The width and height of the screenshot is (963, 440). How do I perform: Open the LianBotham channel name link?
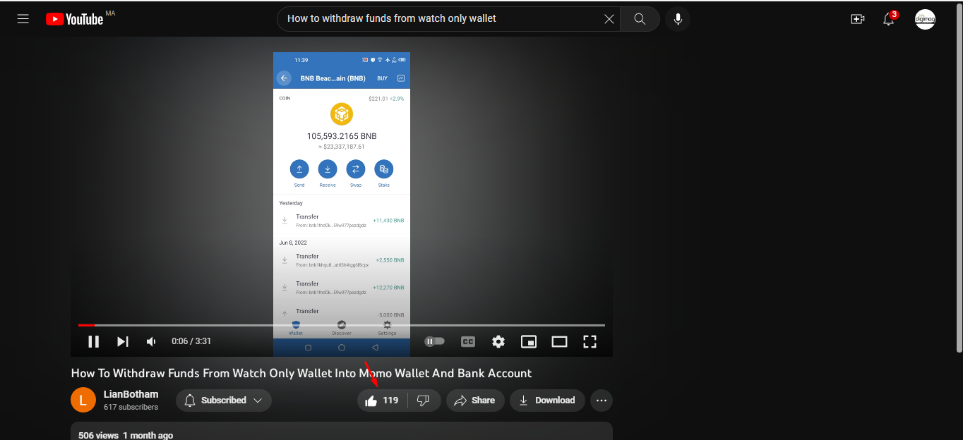point(131,394)
